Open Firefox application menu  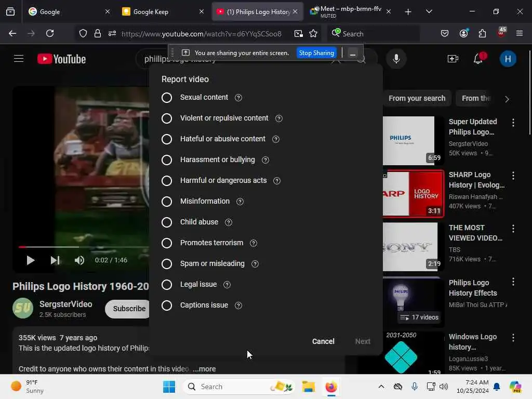tap(519, 33)
